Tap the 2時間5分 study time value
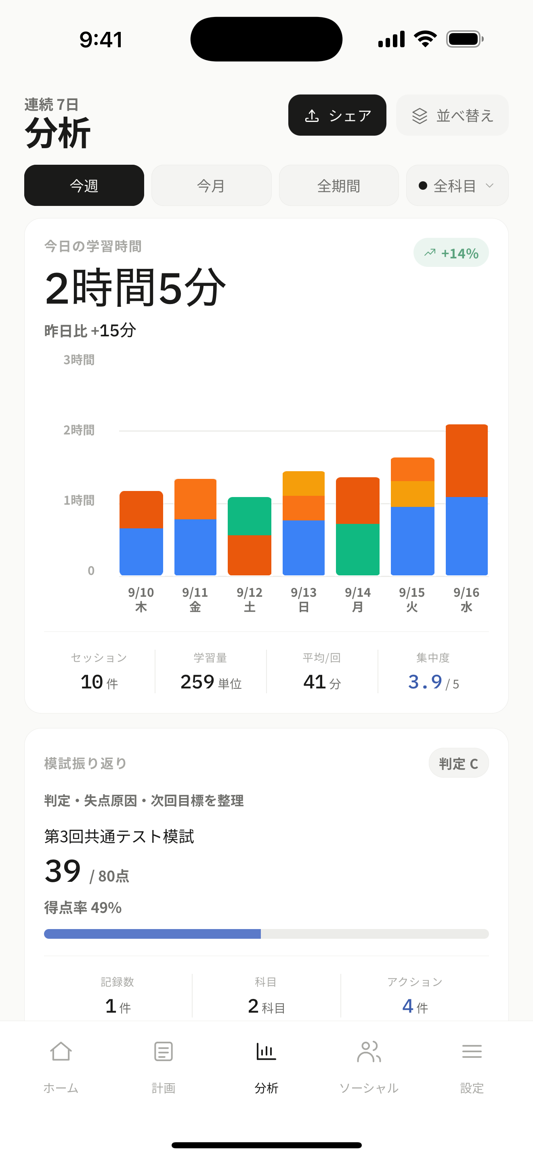The width and height of the screenshot is (533, 1158). tap(135, 288)
